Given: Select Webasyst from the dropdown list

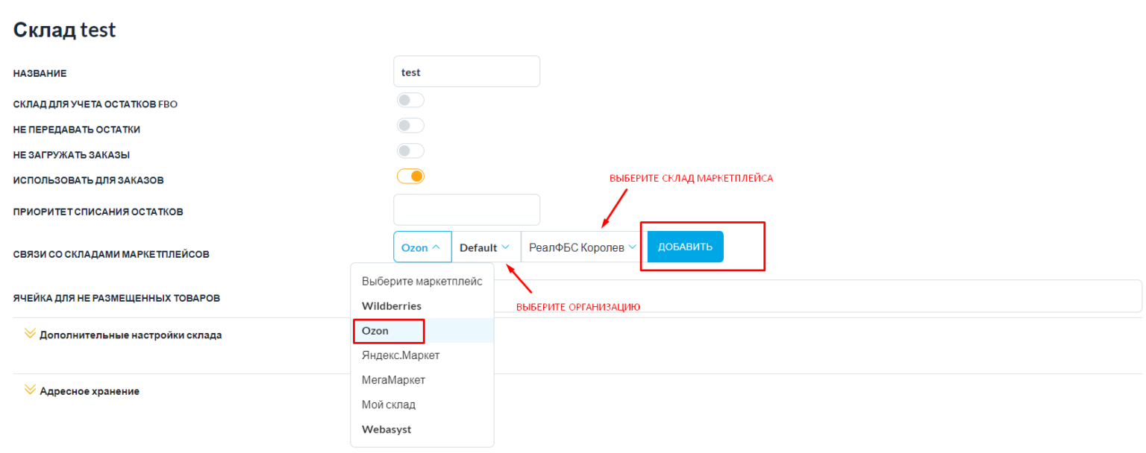Looking at the screenshot, I should pyautogui.click(x=386, y=429).
